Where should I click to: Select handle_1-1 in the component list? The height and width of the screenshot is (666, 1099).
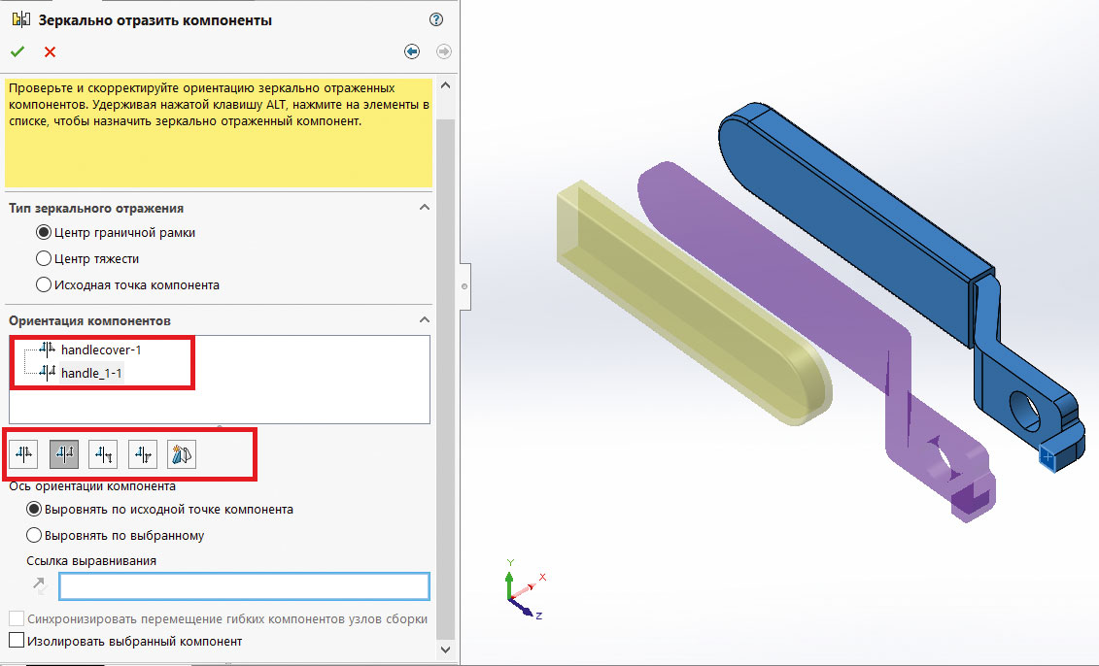(x=91, y=372)
